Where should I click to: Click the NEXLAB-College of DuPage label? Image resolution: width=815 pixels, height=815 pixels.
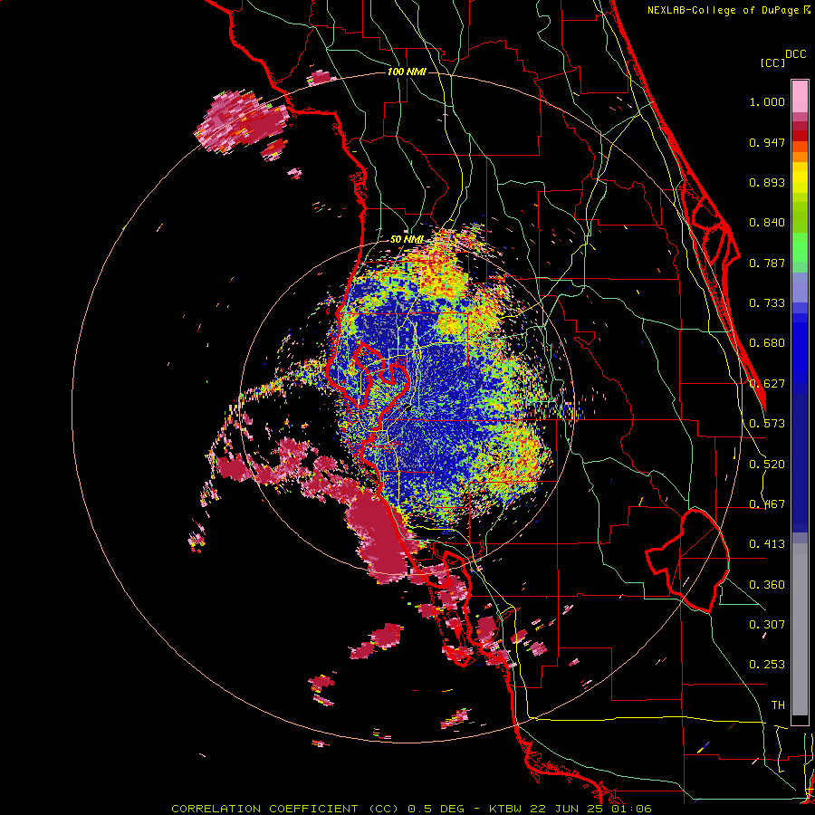pyautogui.click(x=724, y=10)
